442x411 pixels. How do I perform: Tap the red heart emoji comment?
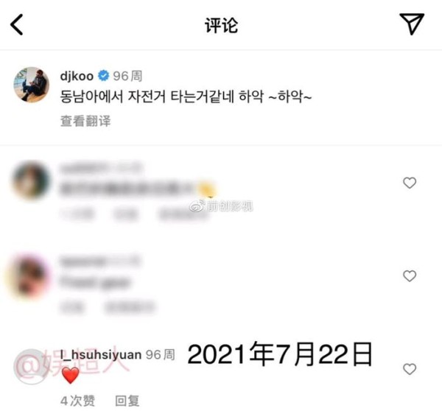(71, 376)
